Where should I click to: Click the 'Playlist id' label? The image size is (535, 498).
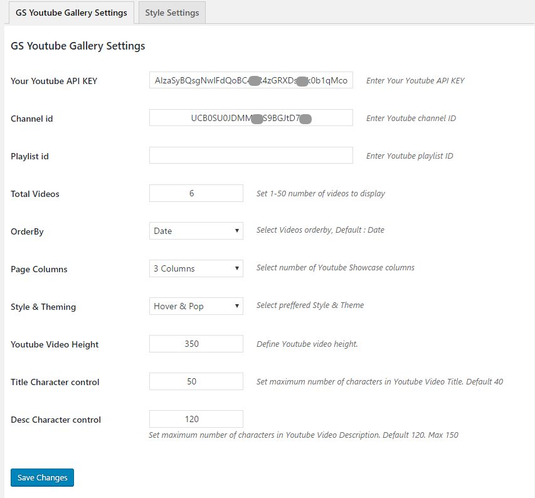pyautogui.click(x=29, y=156)
